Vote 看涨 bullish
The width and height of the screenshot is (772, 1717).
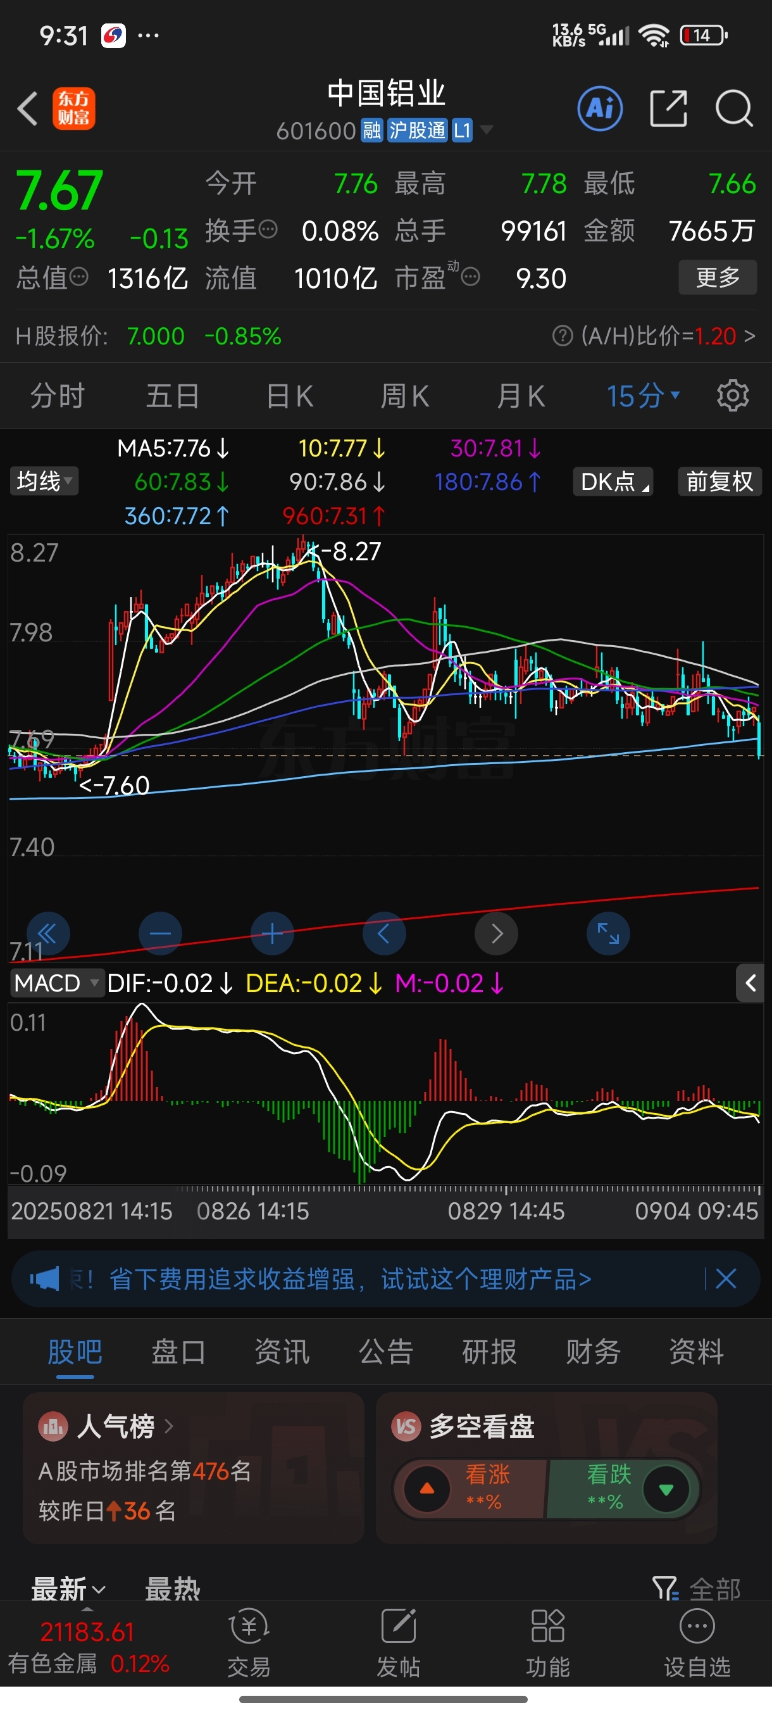click(x=470, y=1488)
